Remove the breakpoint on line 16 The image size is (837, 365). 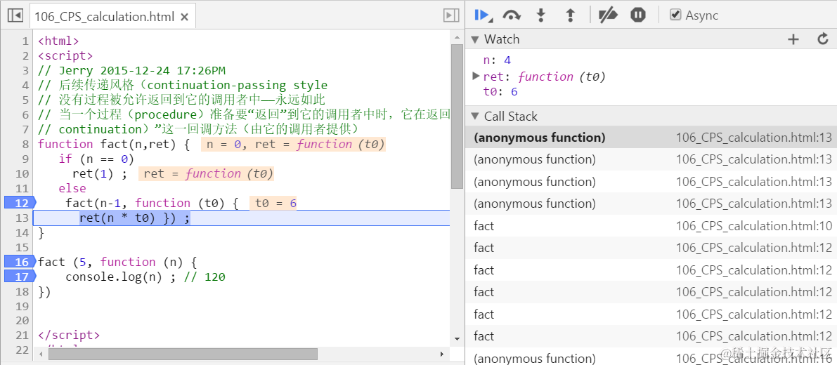pos(19,262)
